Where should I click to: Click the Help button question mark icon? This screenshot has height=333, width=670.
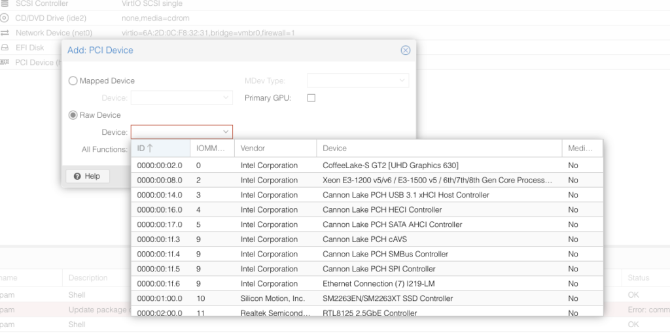click(x=77, y=176)
